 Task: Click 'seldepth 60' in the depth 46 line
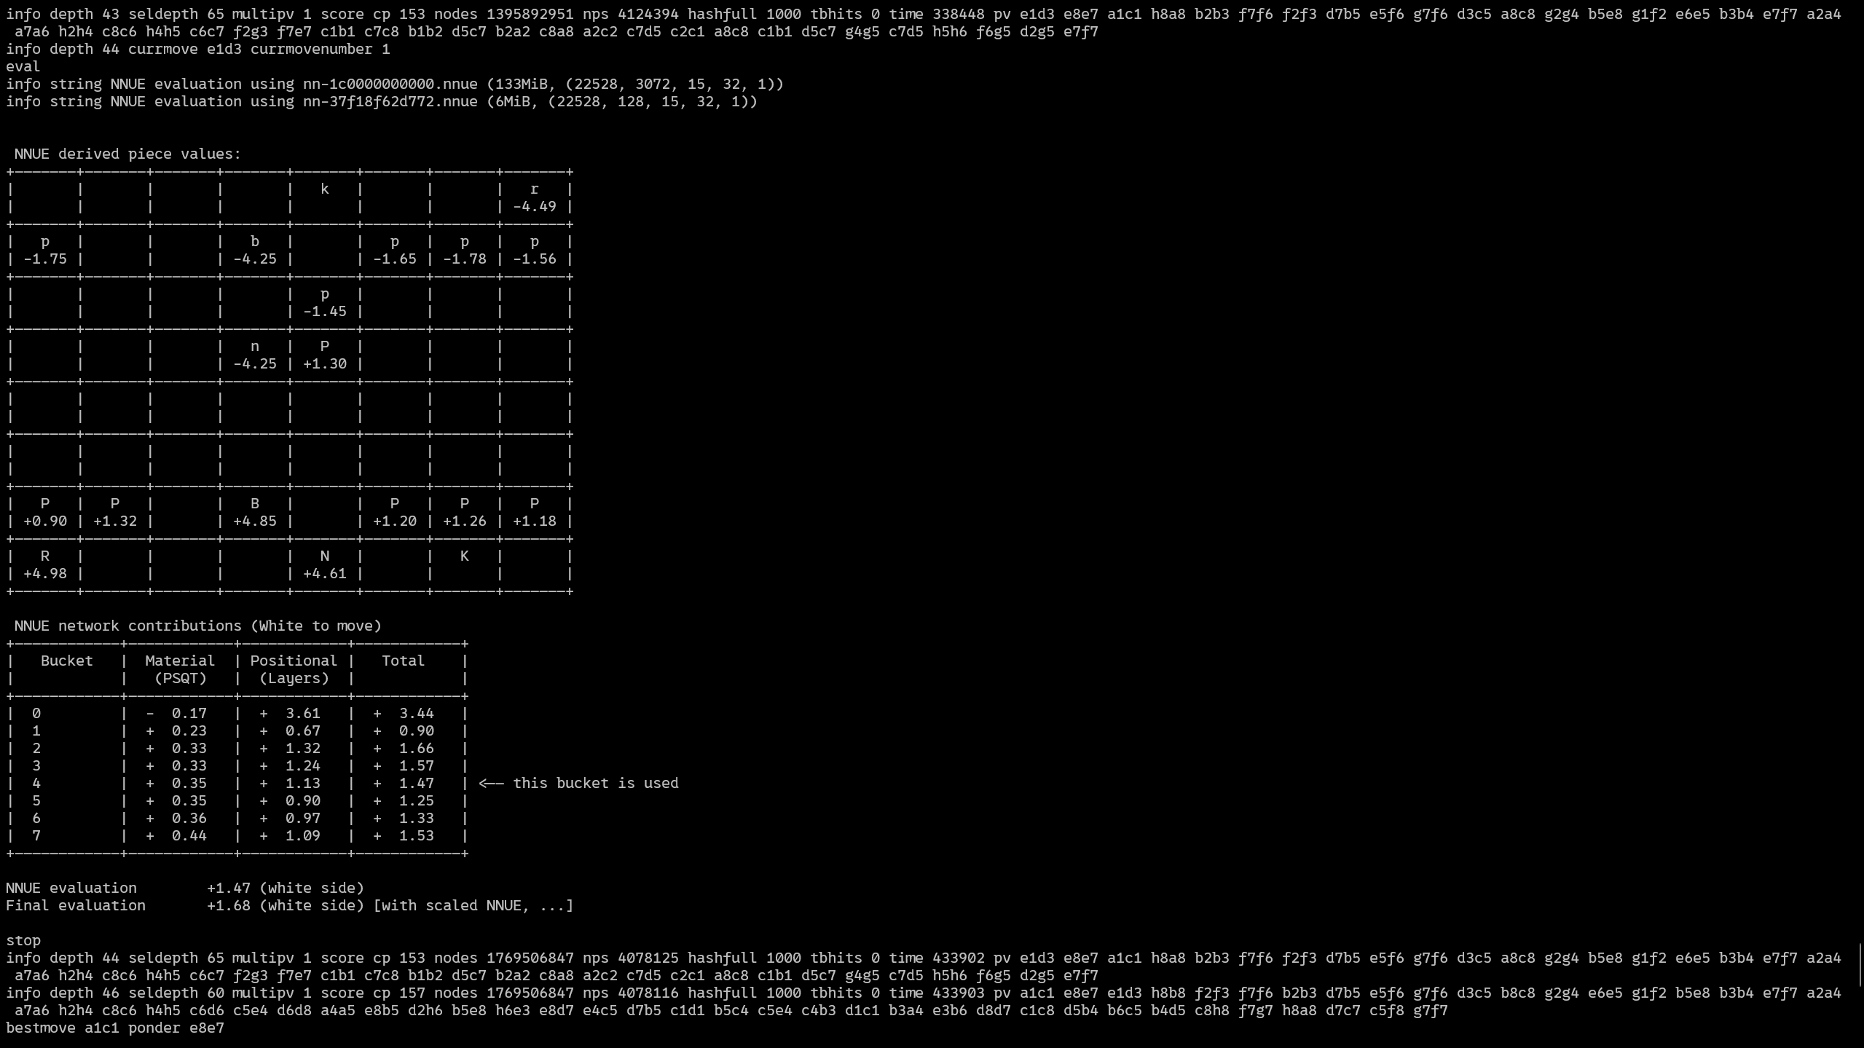[x=176, y=993]
